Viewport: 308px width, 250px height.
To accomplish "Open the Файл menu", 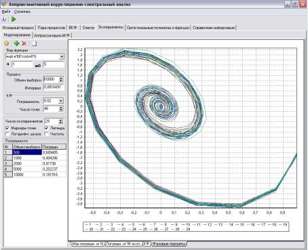I will click(x=6, y=12).
